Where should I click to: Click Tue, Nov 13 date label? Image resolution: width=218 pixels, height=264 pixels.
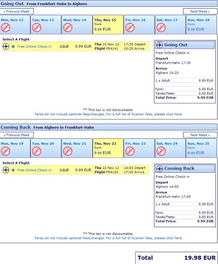(x=43, y=20)
